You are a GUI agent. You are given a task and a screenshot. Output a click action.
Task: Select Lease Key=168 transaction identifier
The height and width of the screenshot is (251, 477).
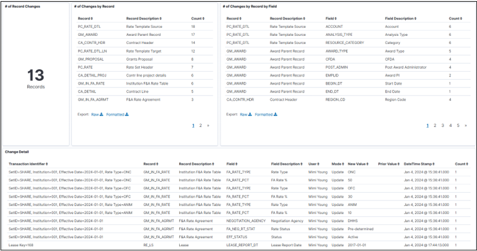pos(21,245)
